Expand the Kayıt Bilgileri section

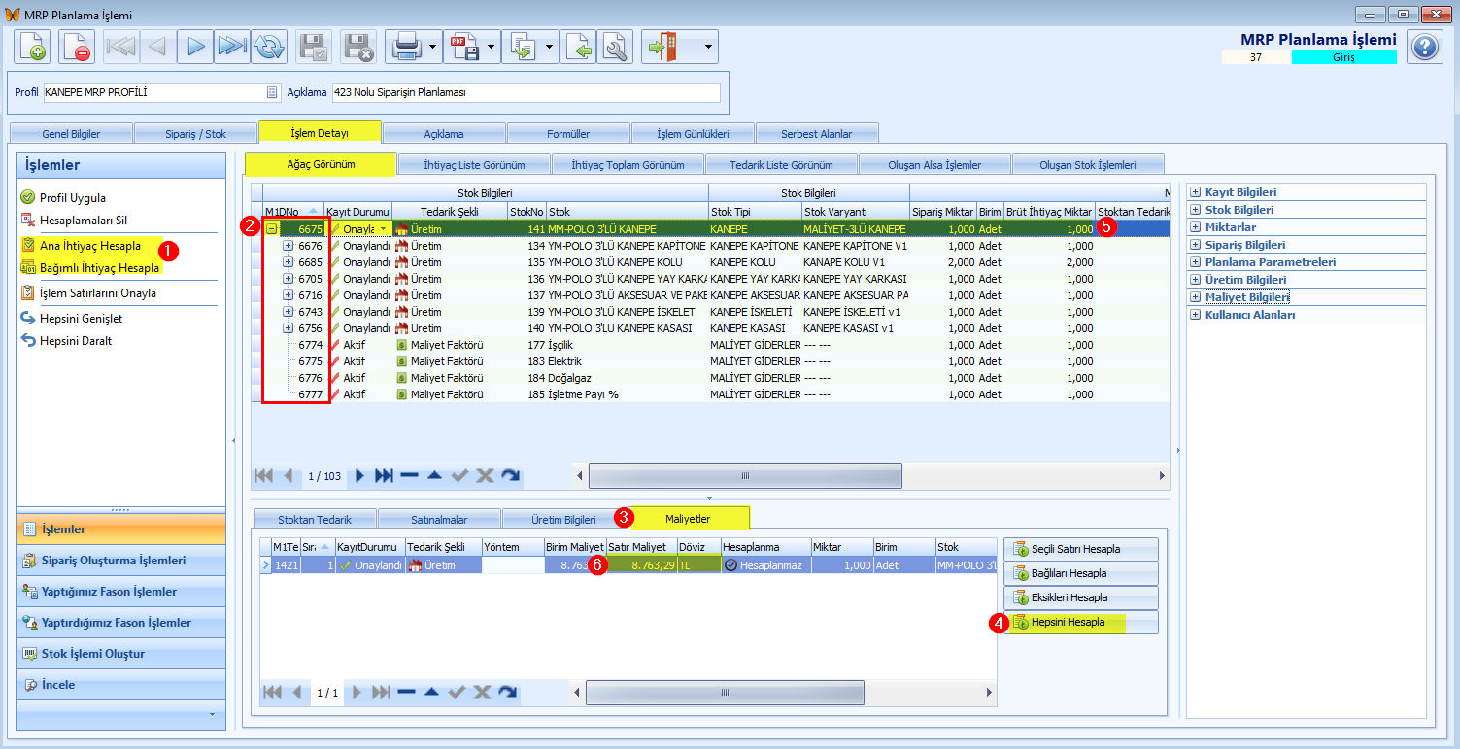point(1195,192)
